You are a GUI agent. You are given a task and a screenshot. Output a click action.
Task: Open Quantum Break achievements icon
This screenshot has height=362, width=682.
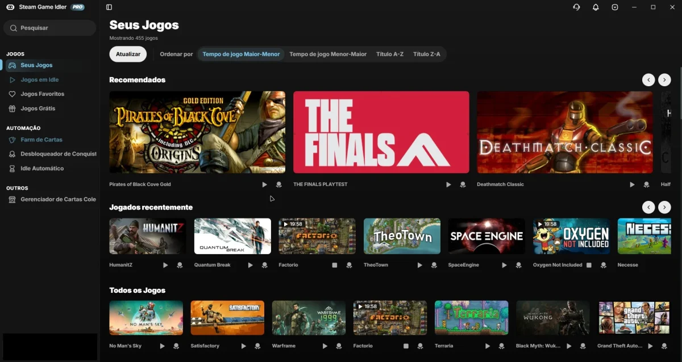pyautogui.click(x=264, y=265)
